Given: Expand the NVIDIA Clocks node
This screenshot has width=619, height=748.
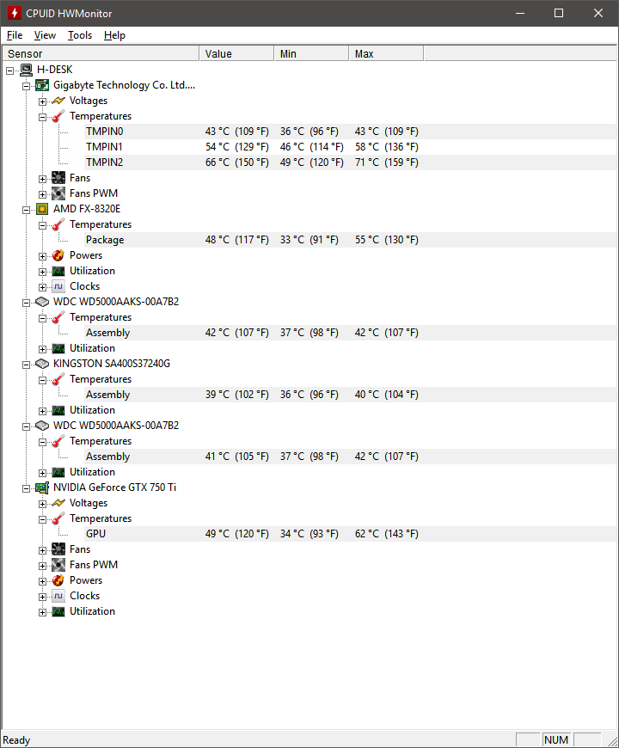Looking at the screenshot, I should tap(42, 597).
